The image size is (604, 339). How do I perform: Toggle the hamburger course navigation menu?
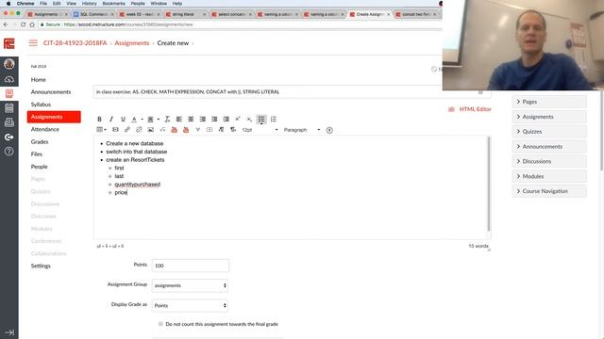click(33, 43)
